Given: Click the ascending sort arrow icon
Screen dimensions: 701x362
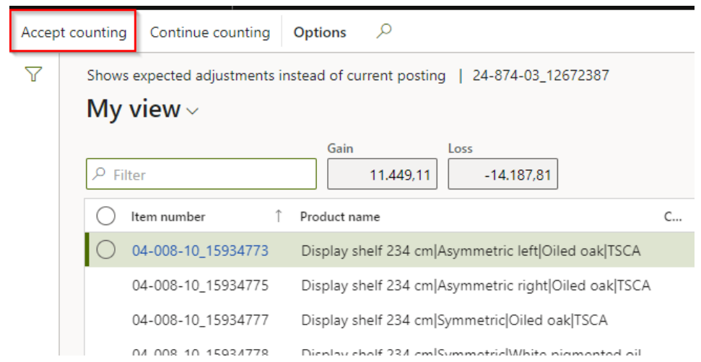Looking at the screenshot, I should click(x=279, y=216).
